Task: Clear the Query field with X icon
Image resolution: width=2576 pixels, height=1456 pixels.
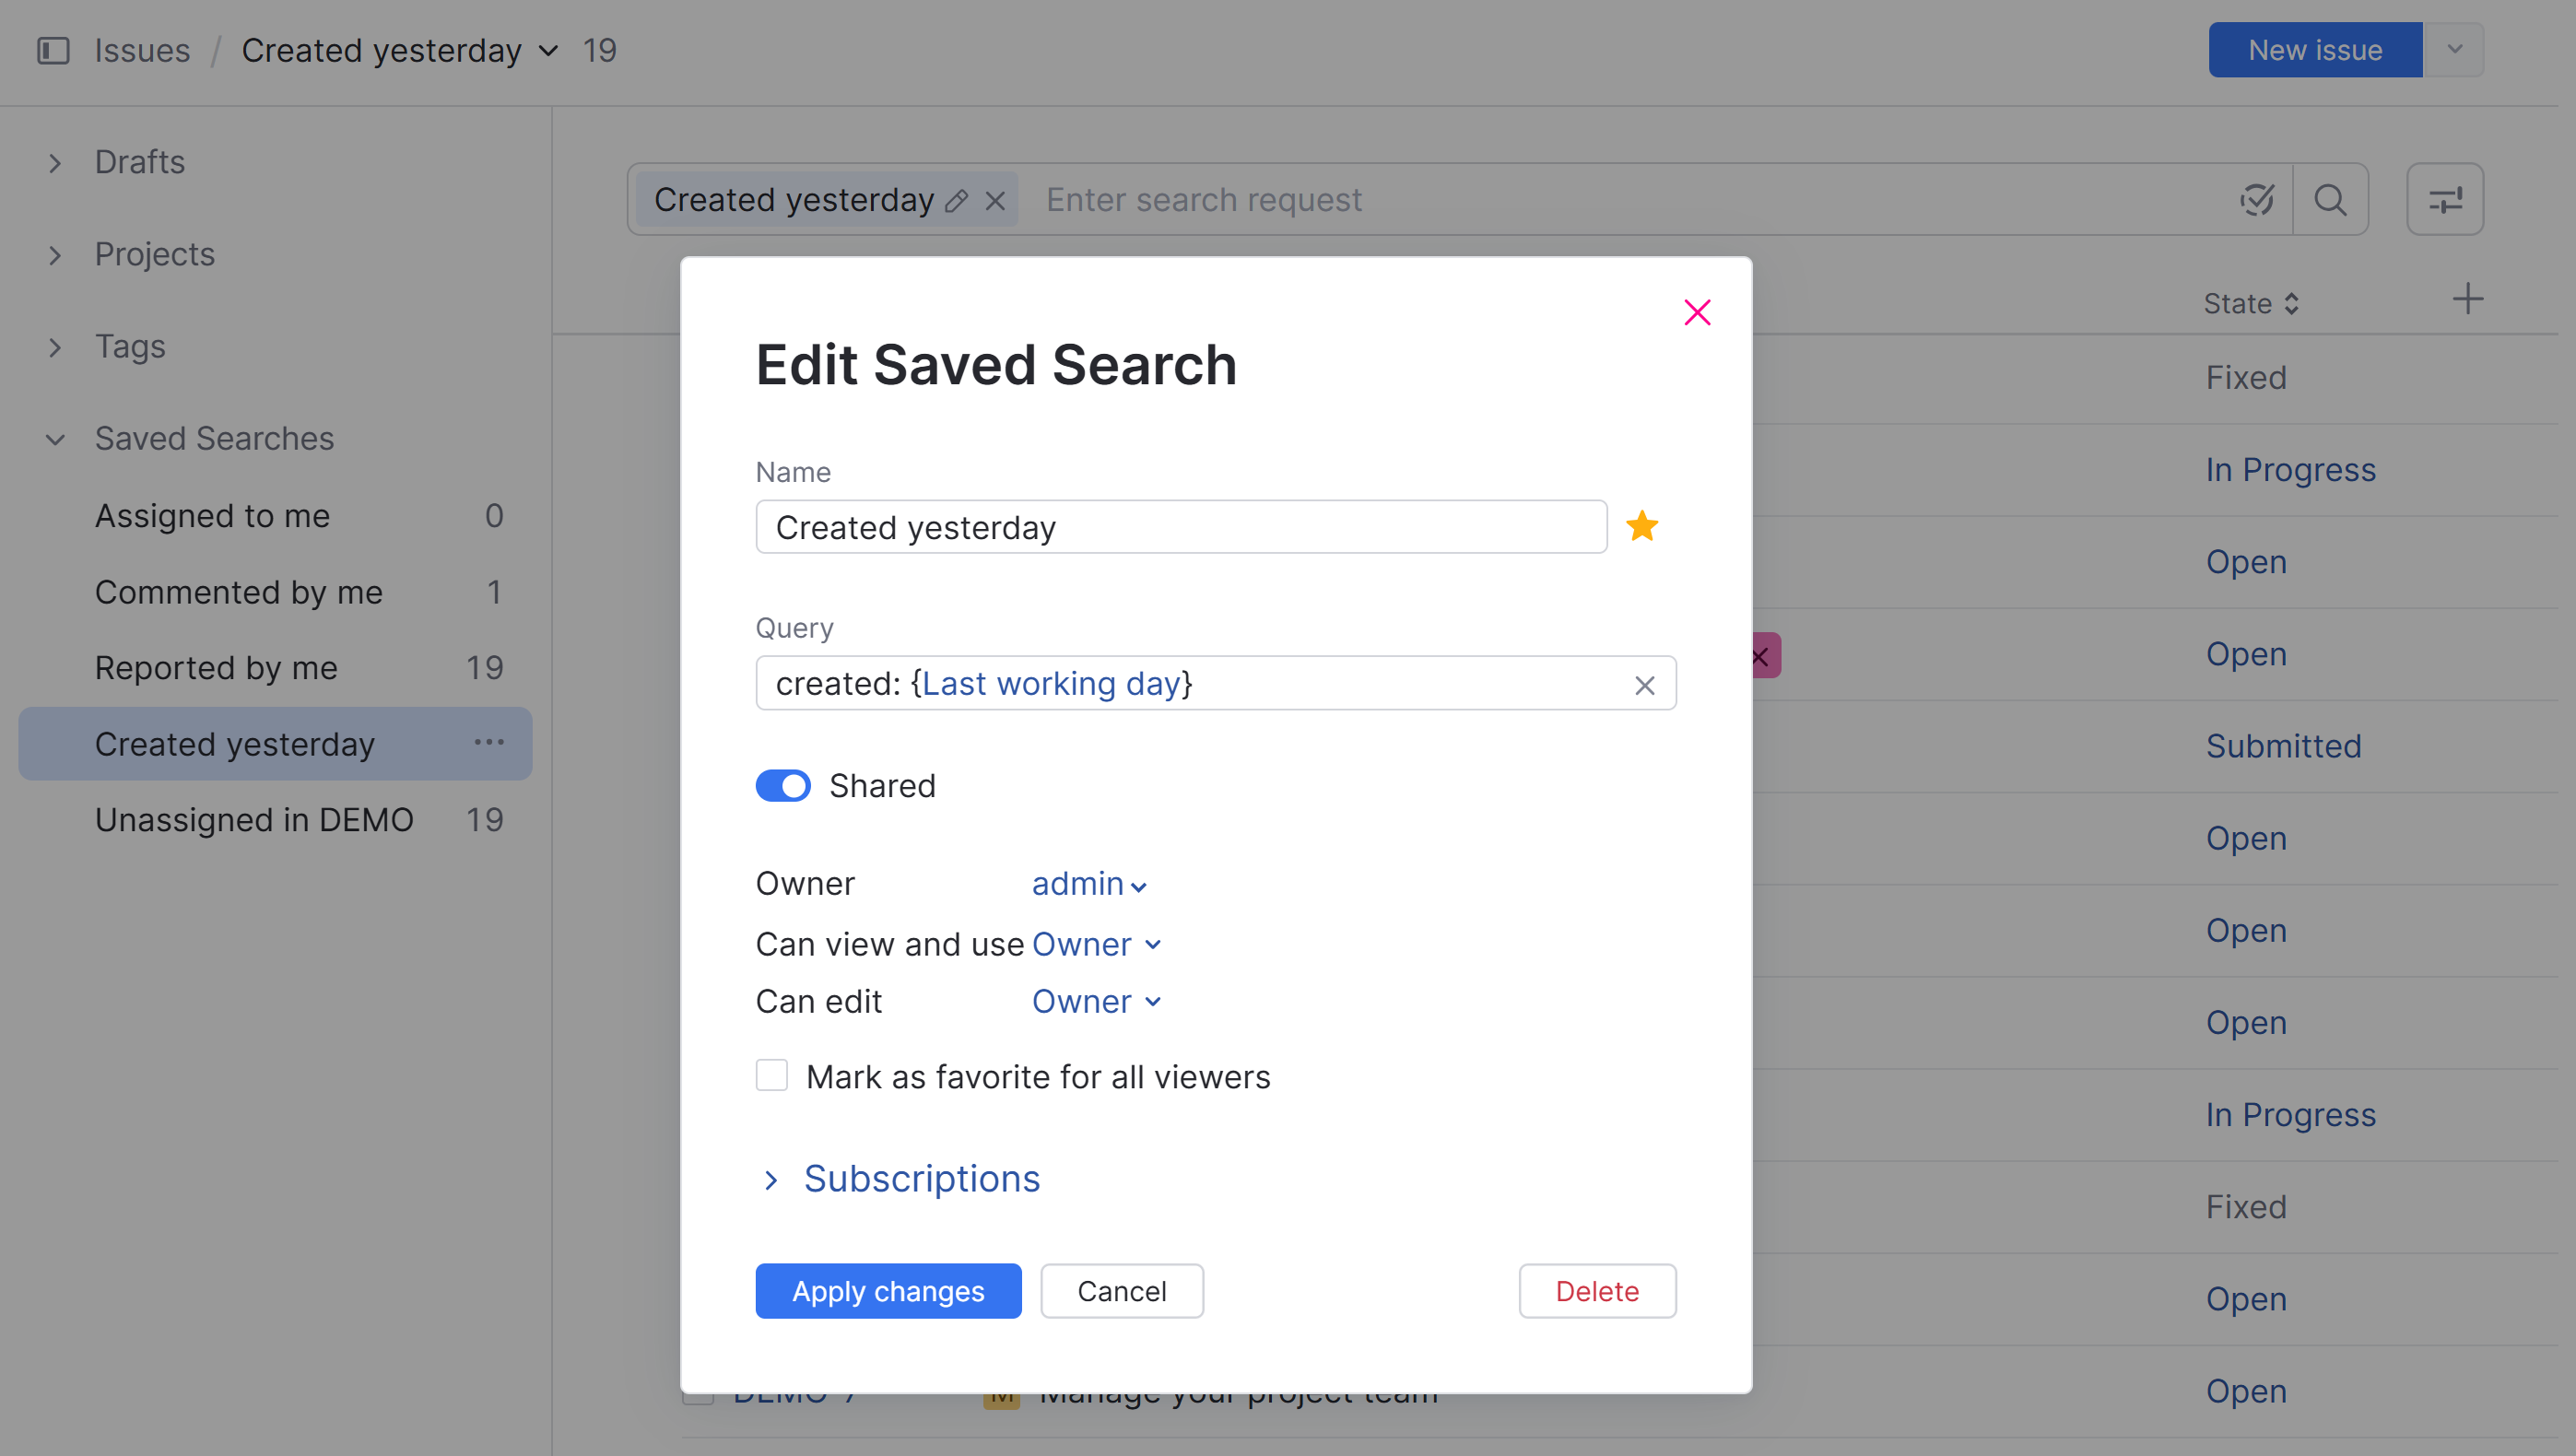Action: tap(1644, 685)
